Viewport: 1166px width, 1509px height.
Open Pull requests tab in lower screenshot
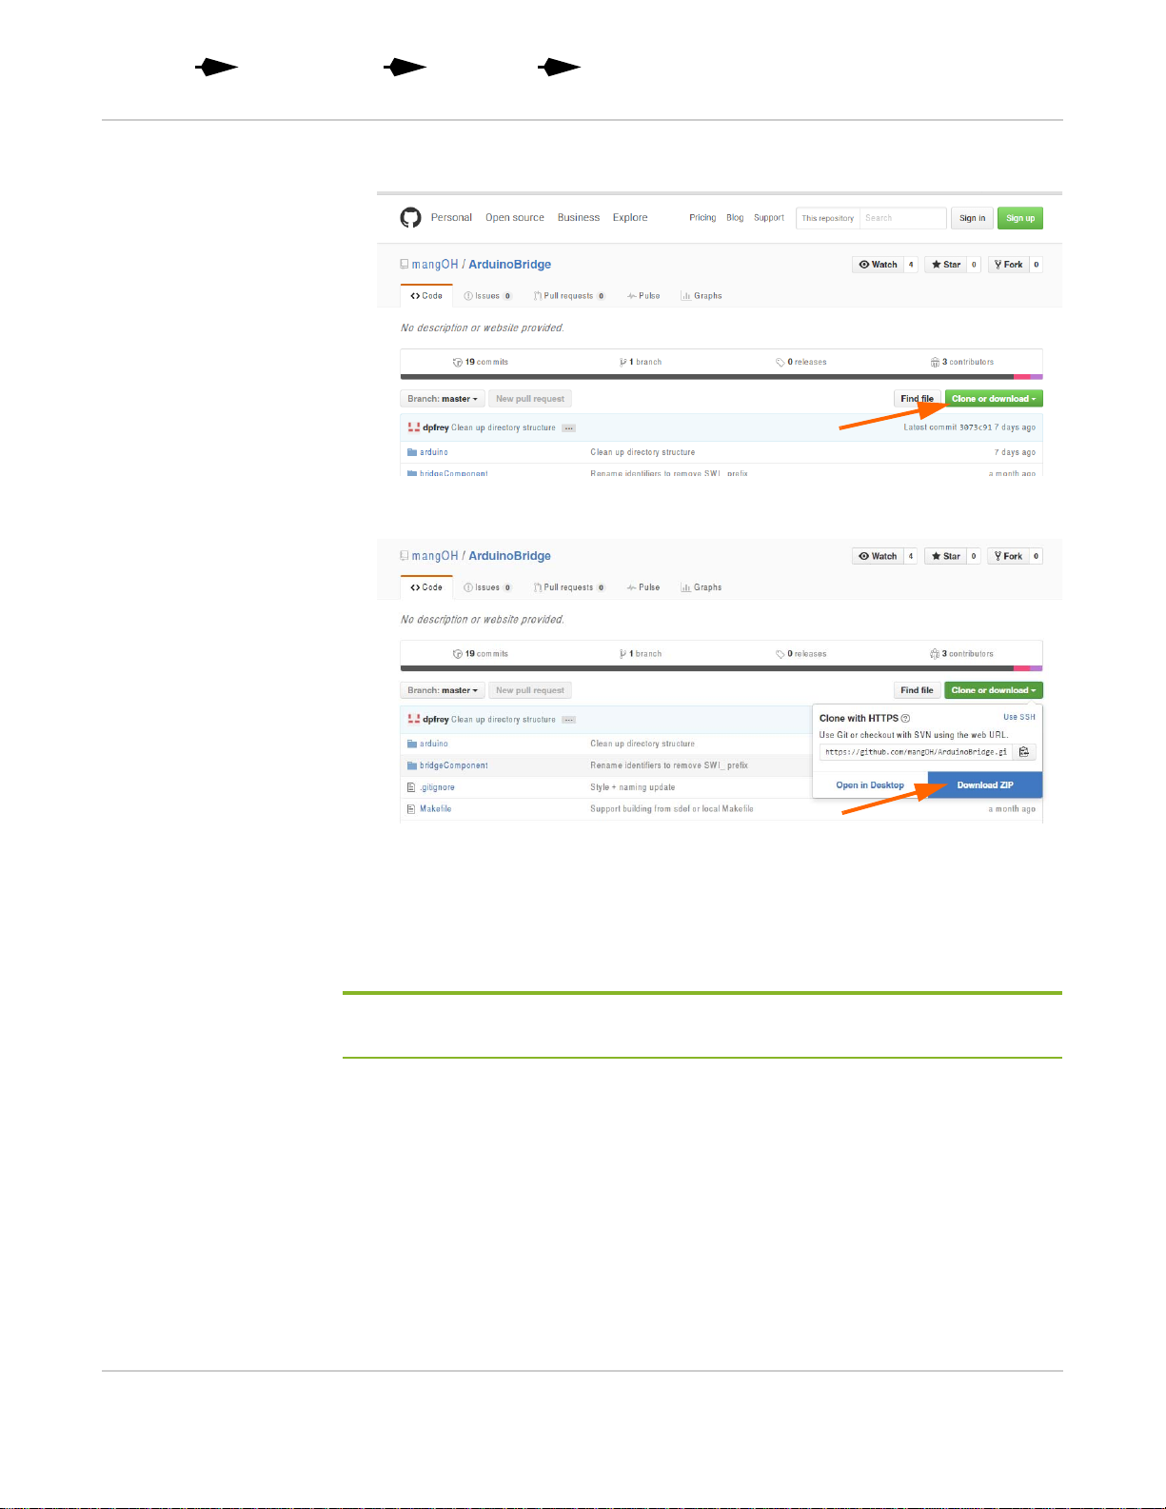(x=569, y=587)
